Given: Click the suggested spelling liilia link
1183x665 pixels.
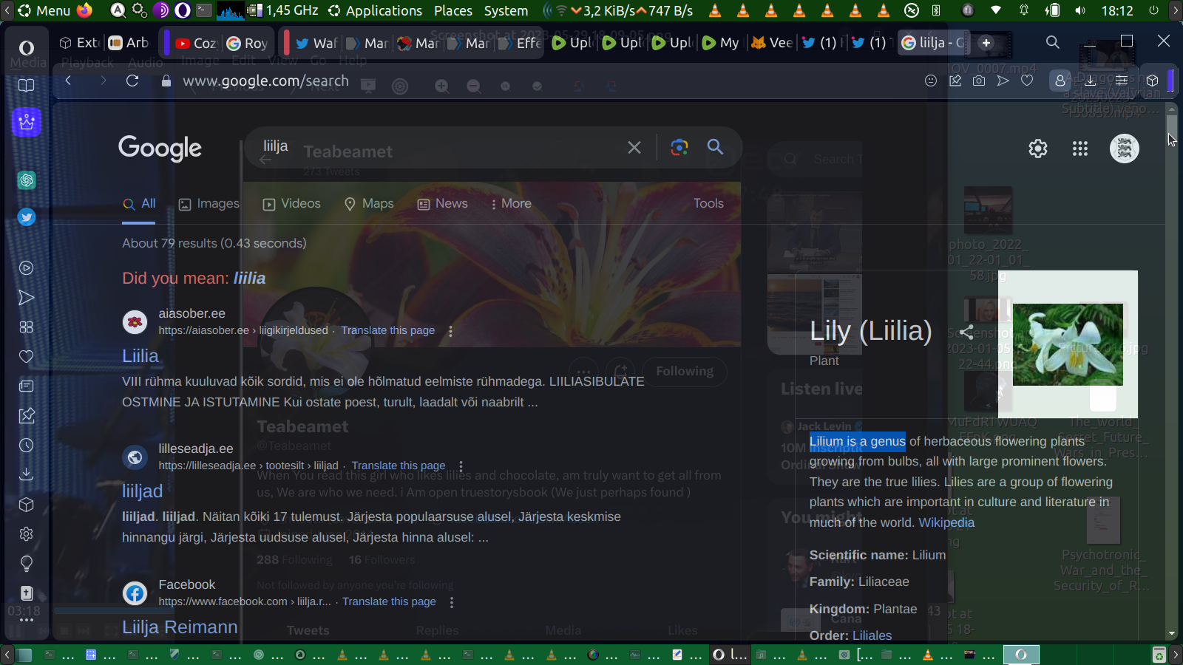Looking at the screenshot, I should [249, 279].
